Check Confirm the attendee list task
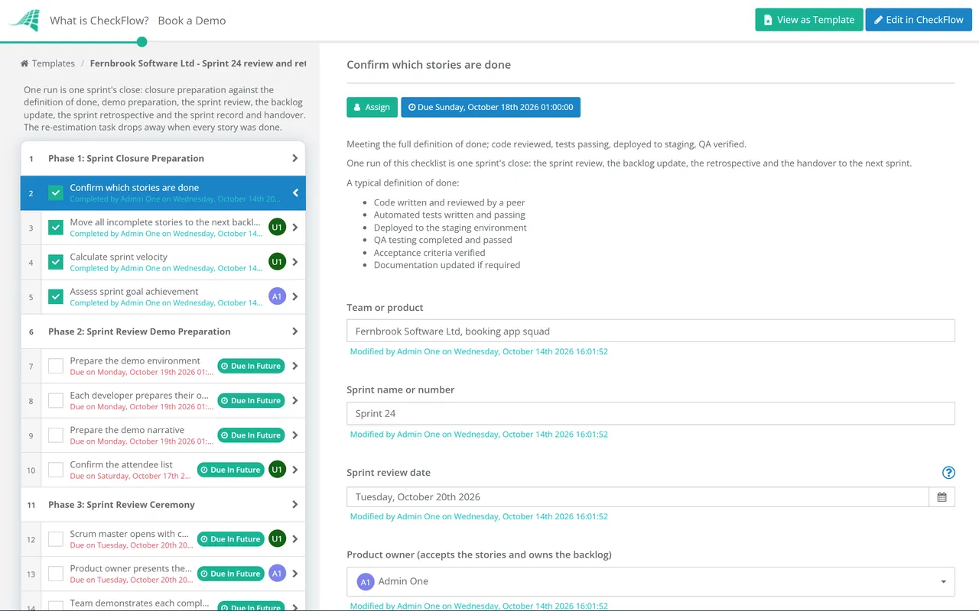Image resolution: width=979 pixels, height=611 pixels. [x=55, y=470]
